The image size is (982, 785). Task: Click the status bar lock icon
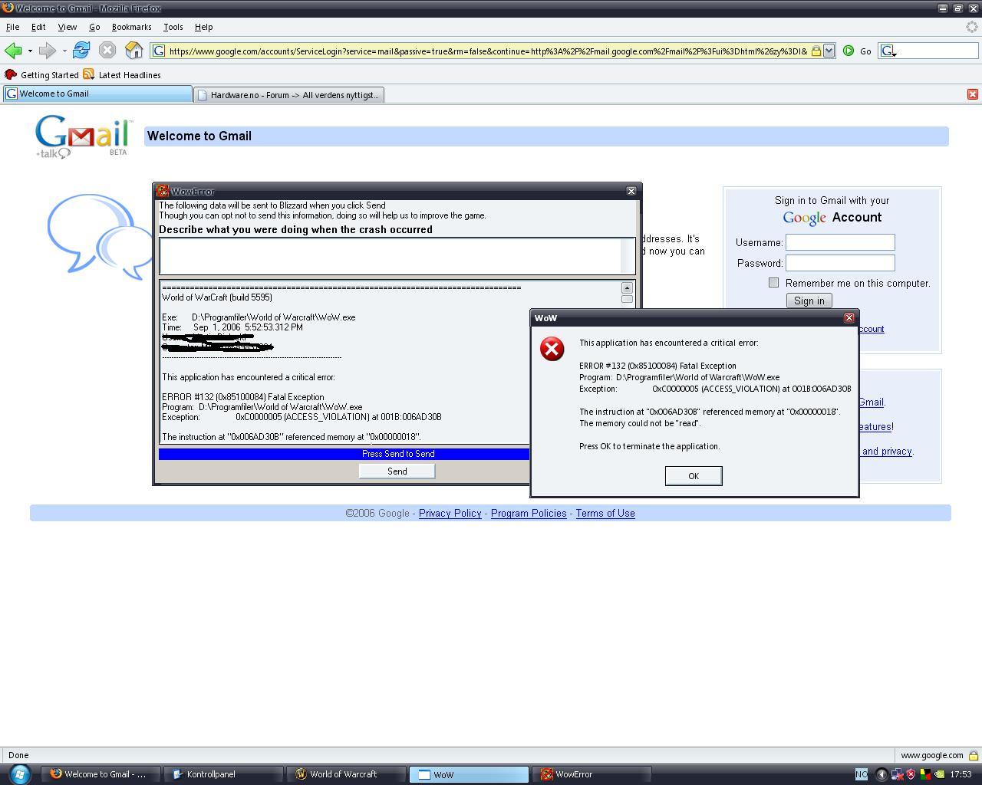point(973,755)
